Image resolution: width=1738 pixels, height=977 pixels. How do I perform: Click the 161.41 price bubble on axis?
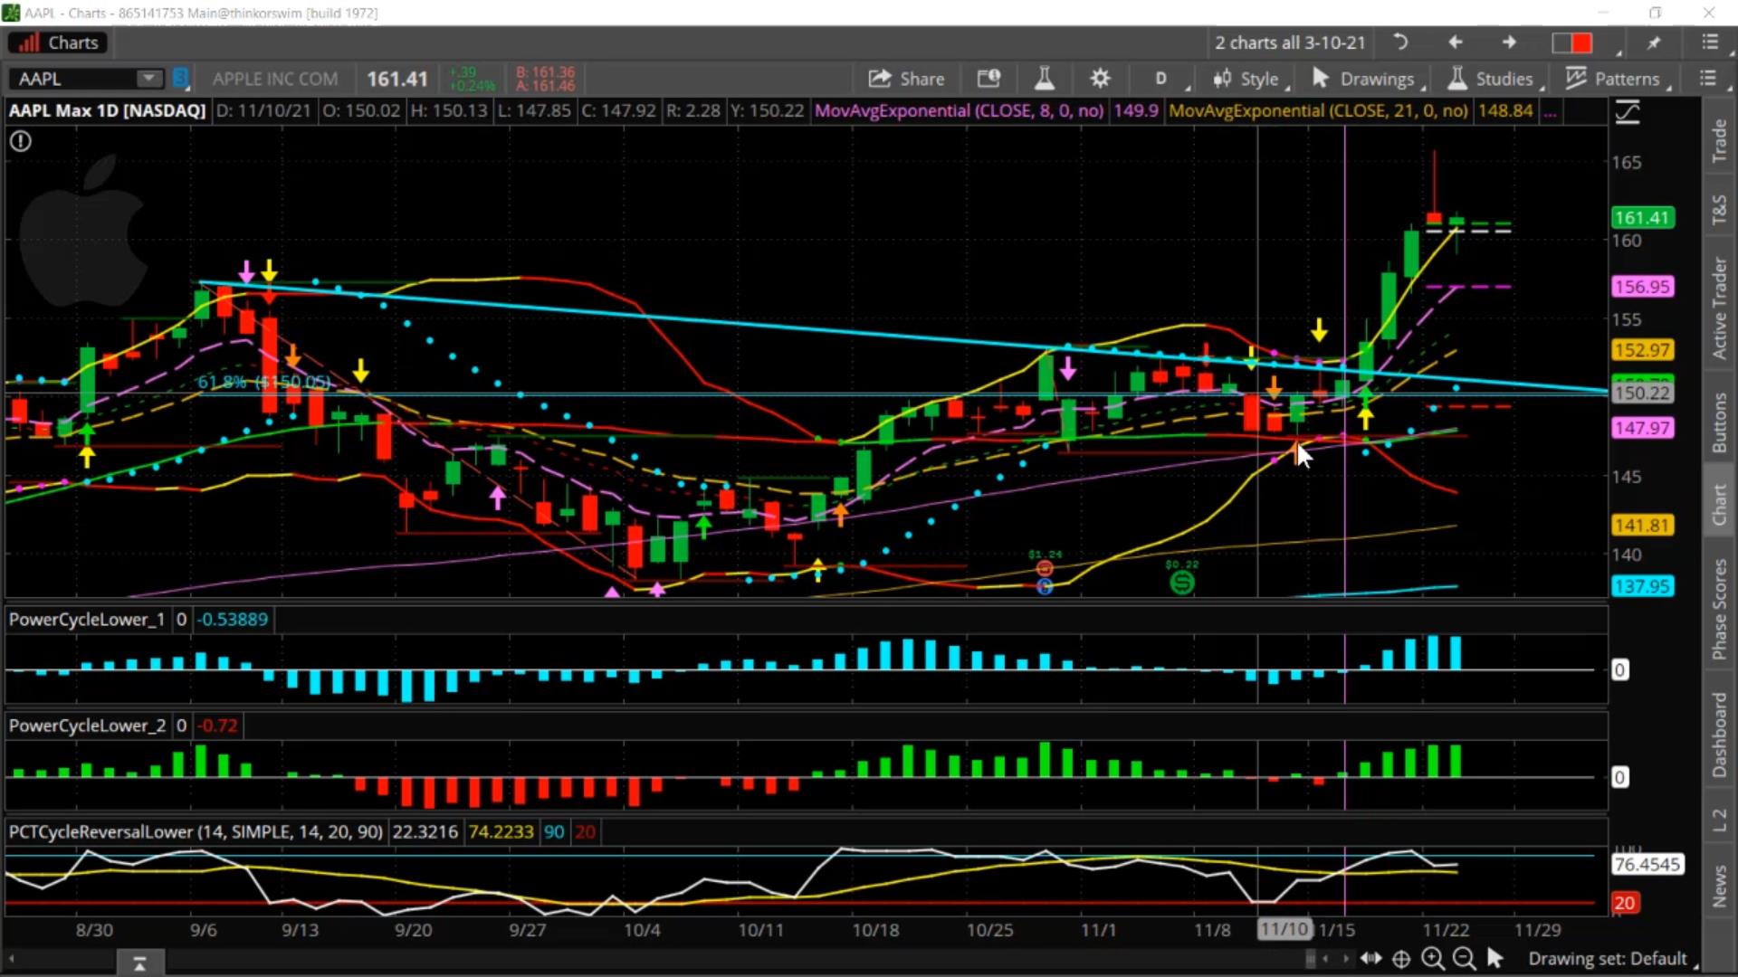(1642, 218)
